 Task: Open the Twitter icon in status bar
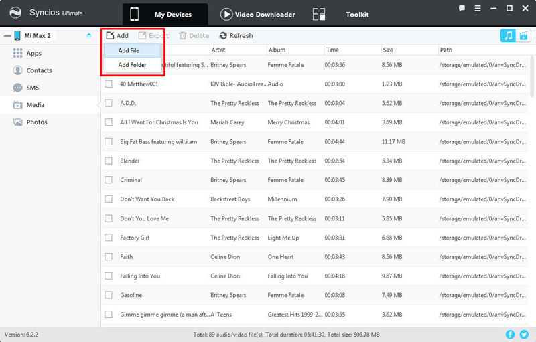(x=524, y=335)
